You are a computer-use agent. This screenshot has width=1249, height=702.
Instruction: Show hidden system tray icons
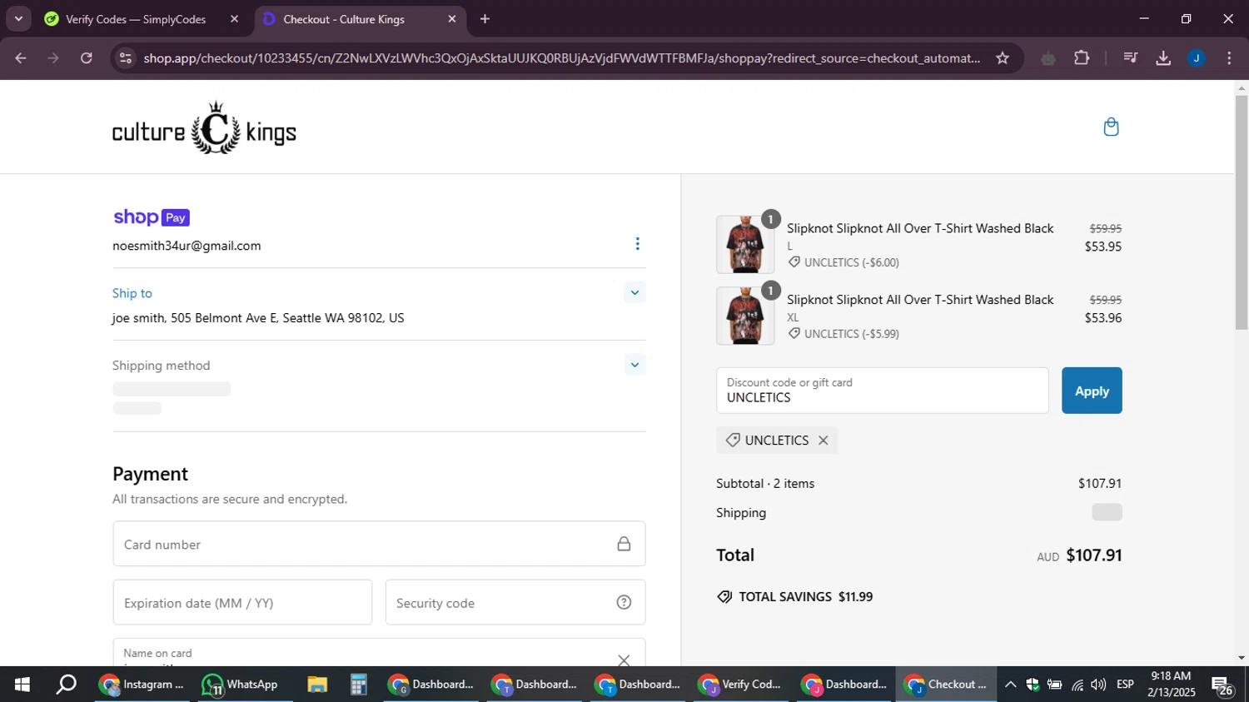[1010, 685]
